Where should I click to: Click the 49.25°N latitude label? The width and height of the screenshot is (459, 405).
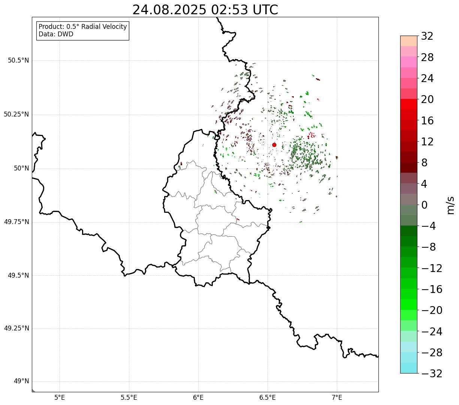[16, 328]
